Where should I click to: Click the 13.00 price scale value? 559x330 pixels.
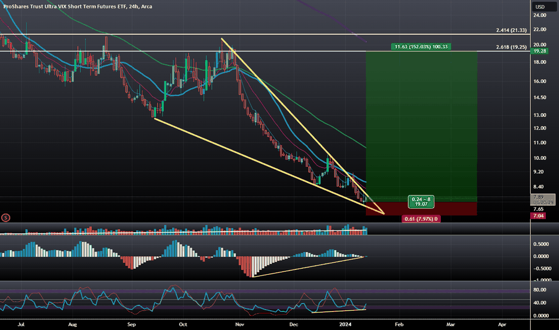pyautogui.click(x=539, y=115)
